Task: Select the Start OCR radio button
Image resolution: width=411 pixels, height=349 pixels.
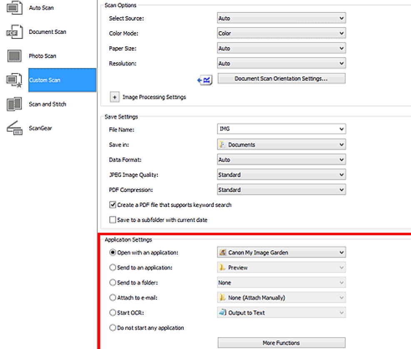Action: [112, 313]
